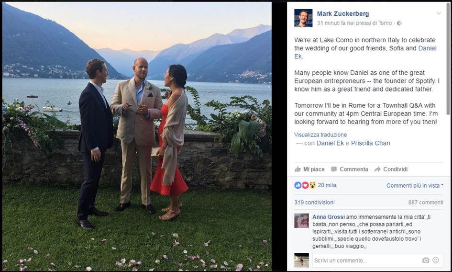Expand Commenti più in vista dropdown

coord(415,186)
